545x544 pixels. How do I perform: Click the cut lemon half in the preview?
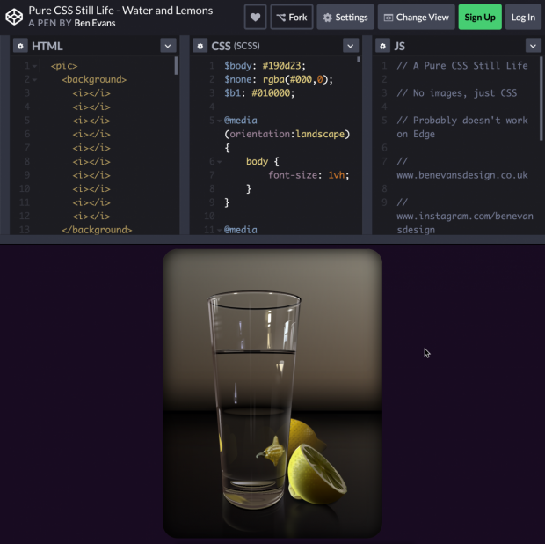click(x=317, y=474)
